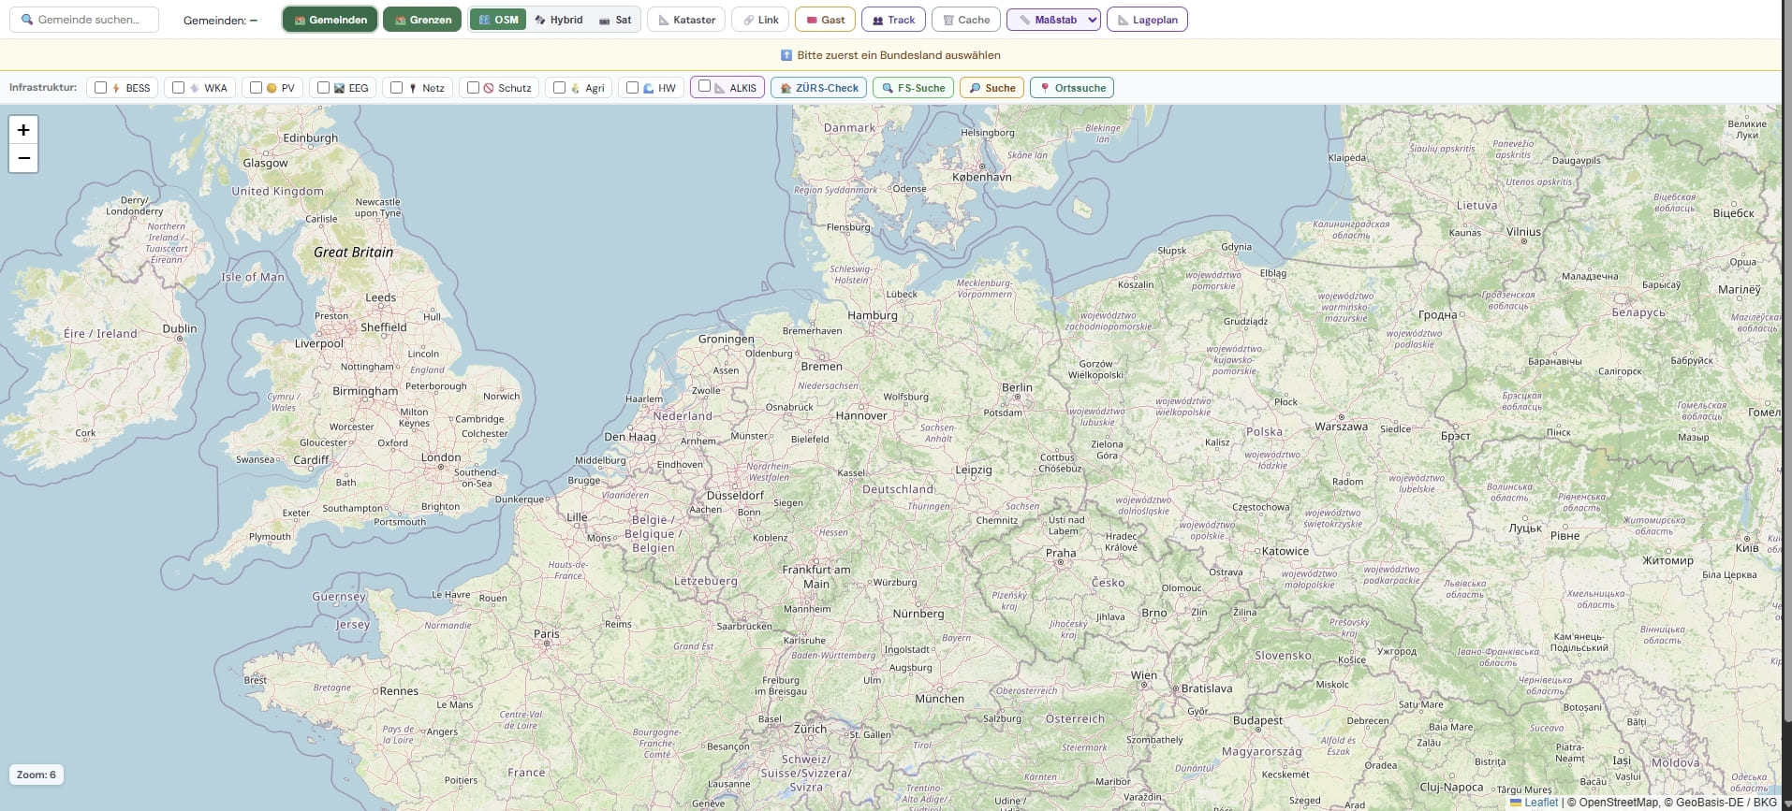Click the Zoom: 6 indicator
Screen dimensions: 1792x811
pos(37,775)
